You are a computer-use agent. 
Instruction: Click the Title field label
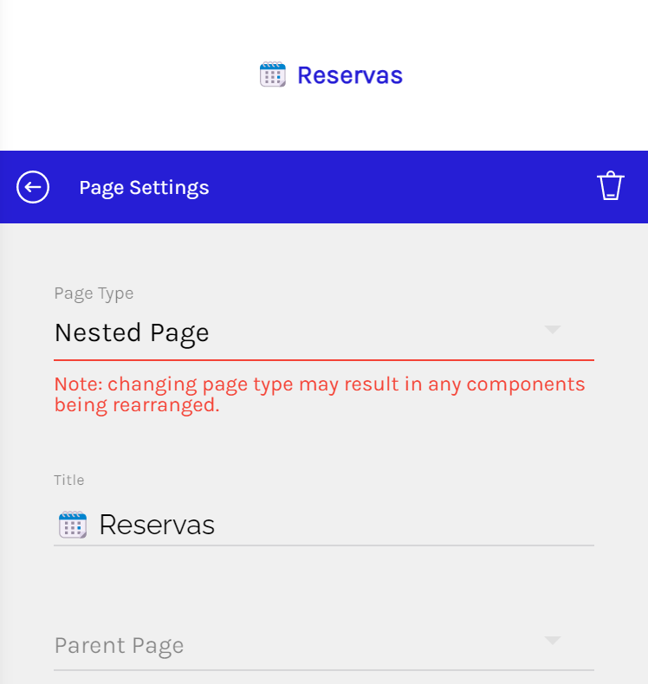click(69, 480)
